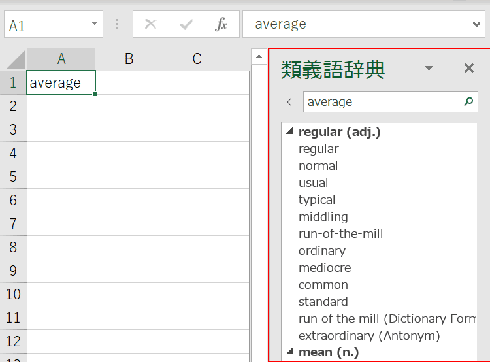490x362 pixels.
Task: Select cell A1 containing average
Action: (61, 82)
